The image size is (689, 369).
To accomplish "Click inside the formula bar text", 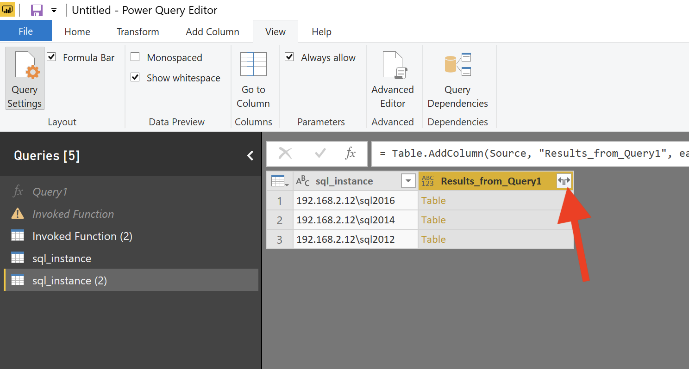I will point(530,154).
